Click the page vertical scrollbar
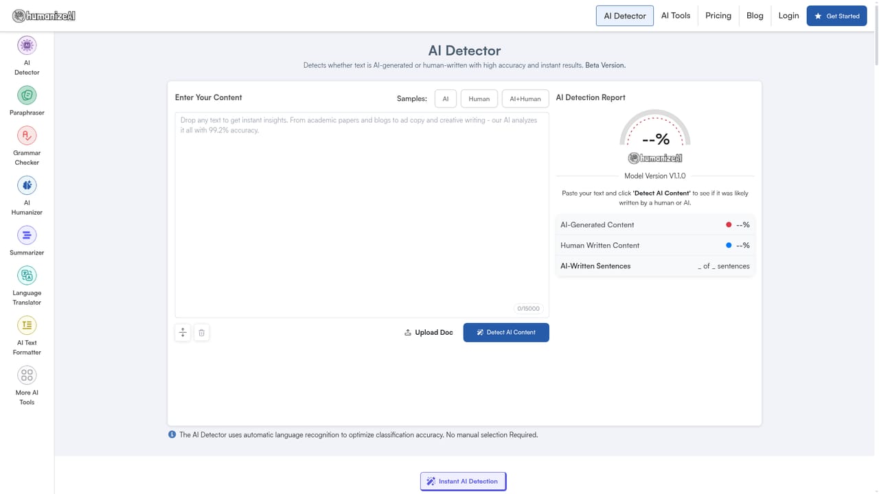This screenshot has width=879, height=494. (876, 34)
